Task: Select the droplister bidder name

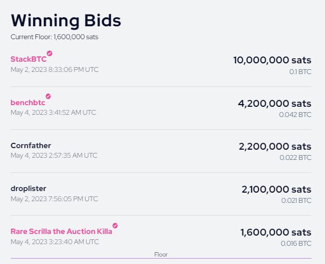Action: (x=28, y=188)
